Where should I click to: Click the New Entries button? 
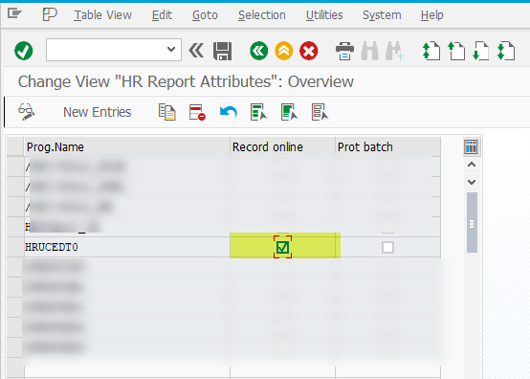point(97,112)
